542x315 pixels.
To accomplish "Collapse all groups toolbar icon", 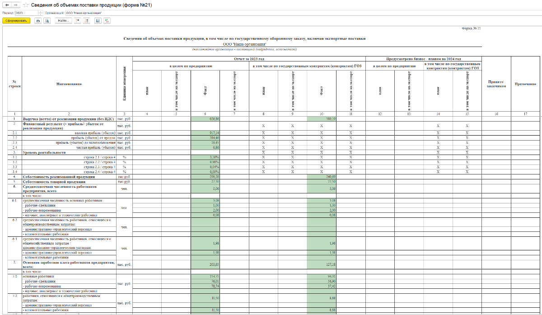I will click(x=78, y=21).
